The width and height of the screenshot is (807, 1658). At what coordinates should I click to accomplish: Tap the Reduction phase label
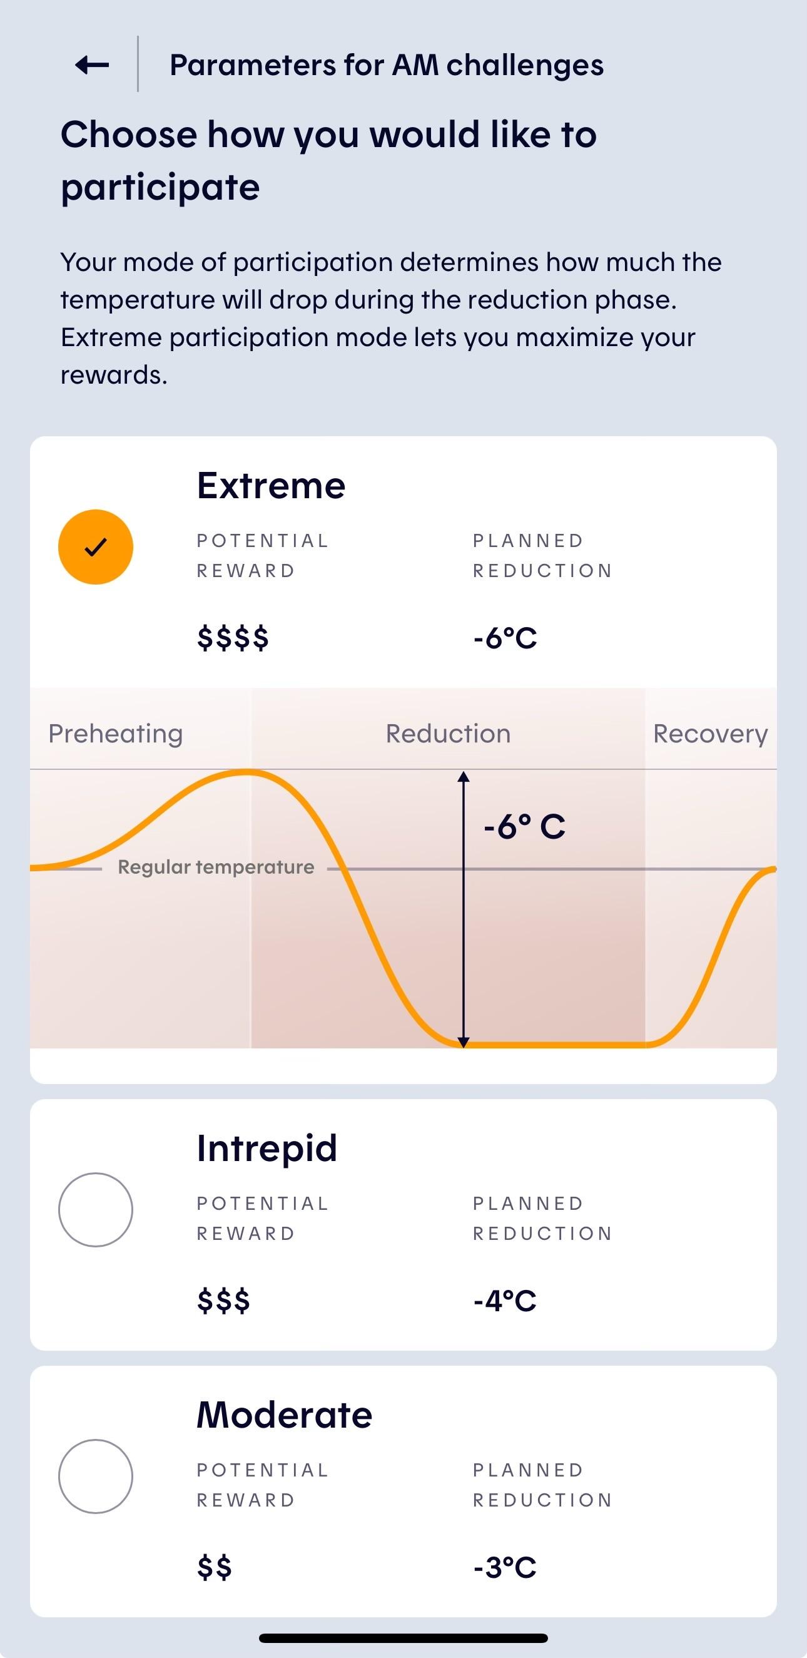point(448,733)
